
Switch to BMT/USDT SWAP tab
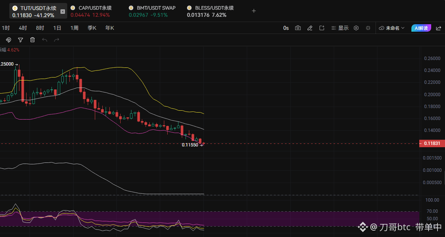pyautogui.click(x=152, y=11)
